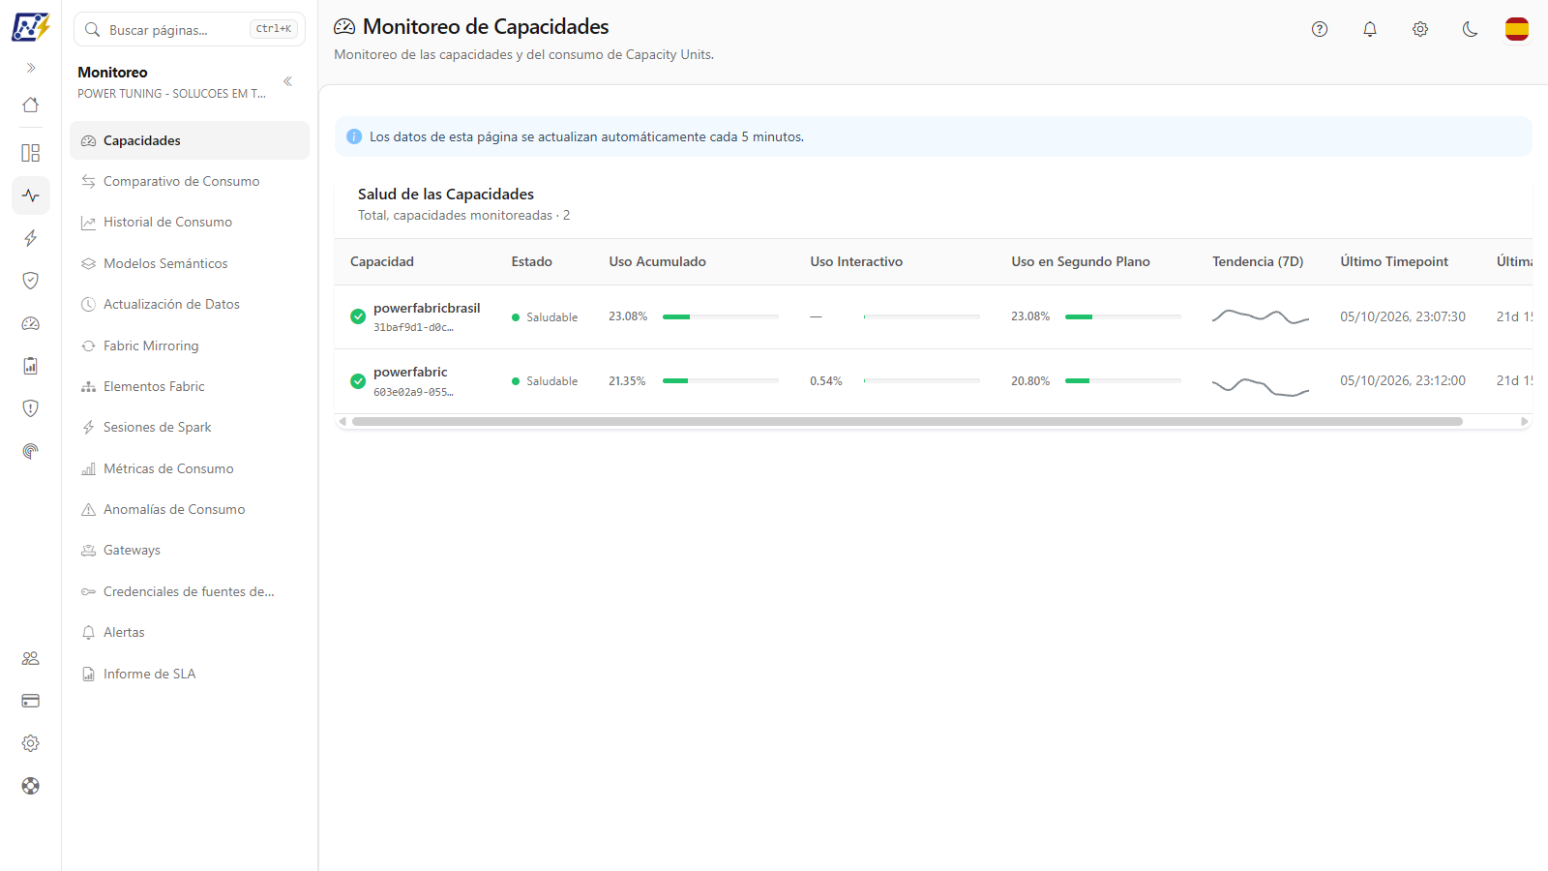Click the Último Timepoint column header
Screen dimensions: 1548x871
coord(1394,261)
